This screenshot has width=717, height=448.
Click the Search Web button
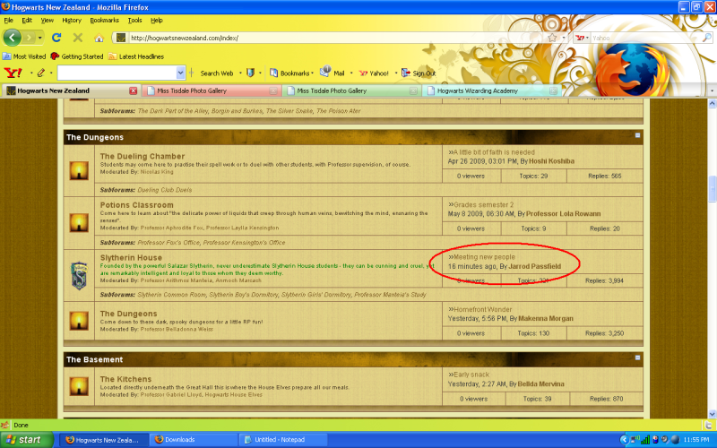(216, 73)
